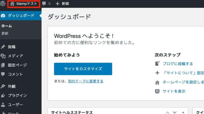Click the comment icon for コメント

(x=3, y=74)
